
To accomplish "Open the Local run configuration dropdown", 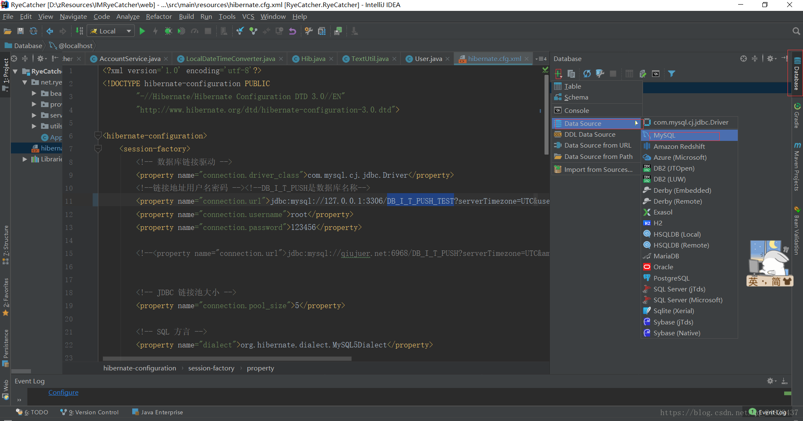I will point(111,31).
